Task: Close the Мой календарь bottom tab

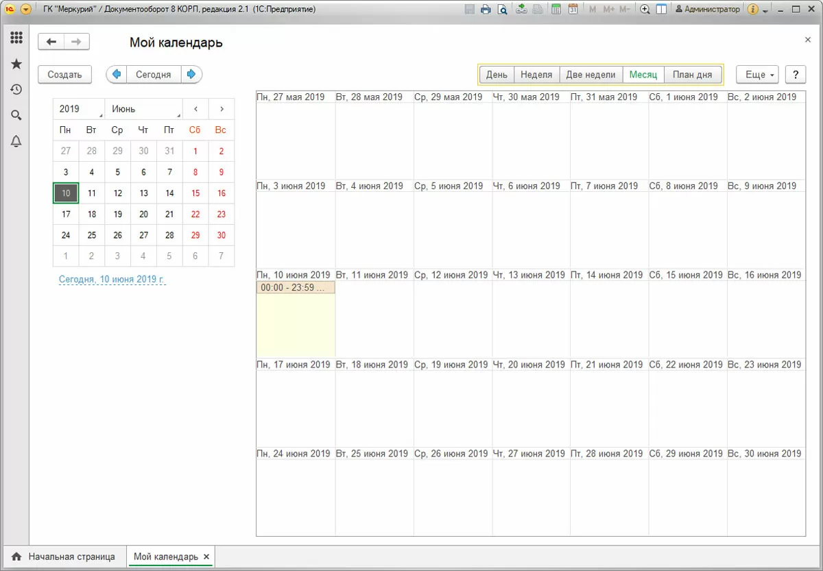Action: point(207,557)
